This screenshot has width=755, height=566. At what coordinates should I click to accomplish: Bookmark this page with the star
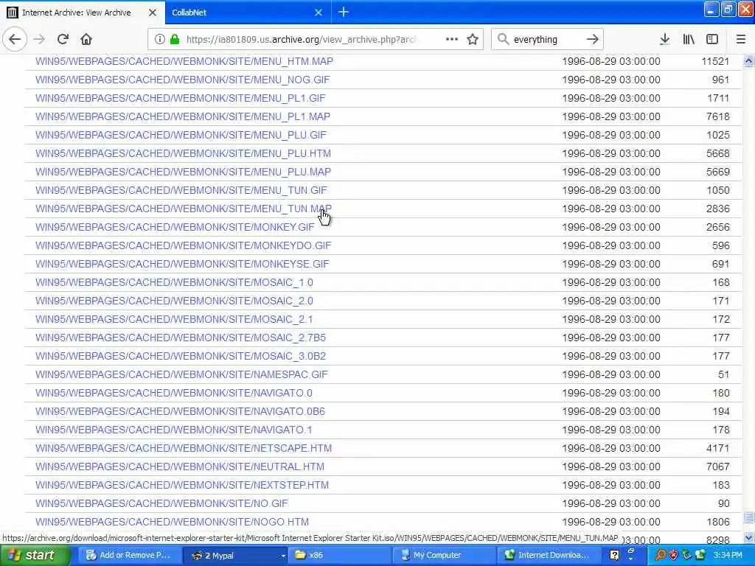473,39
